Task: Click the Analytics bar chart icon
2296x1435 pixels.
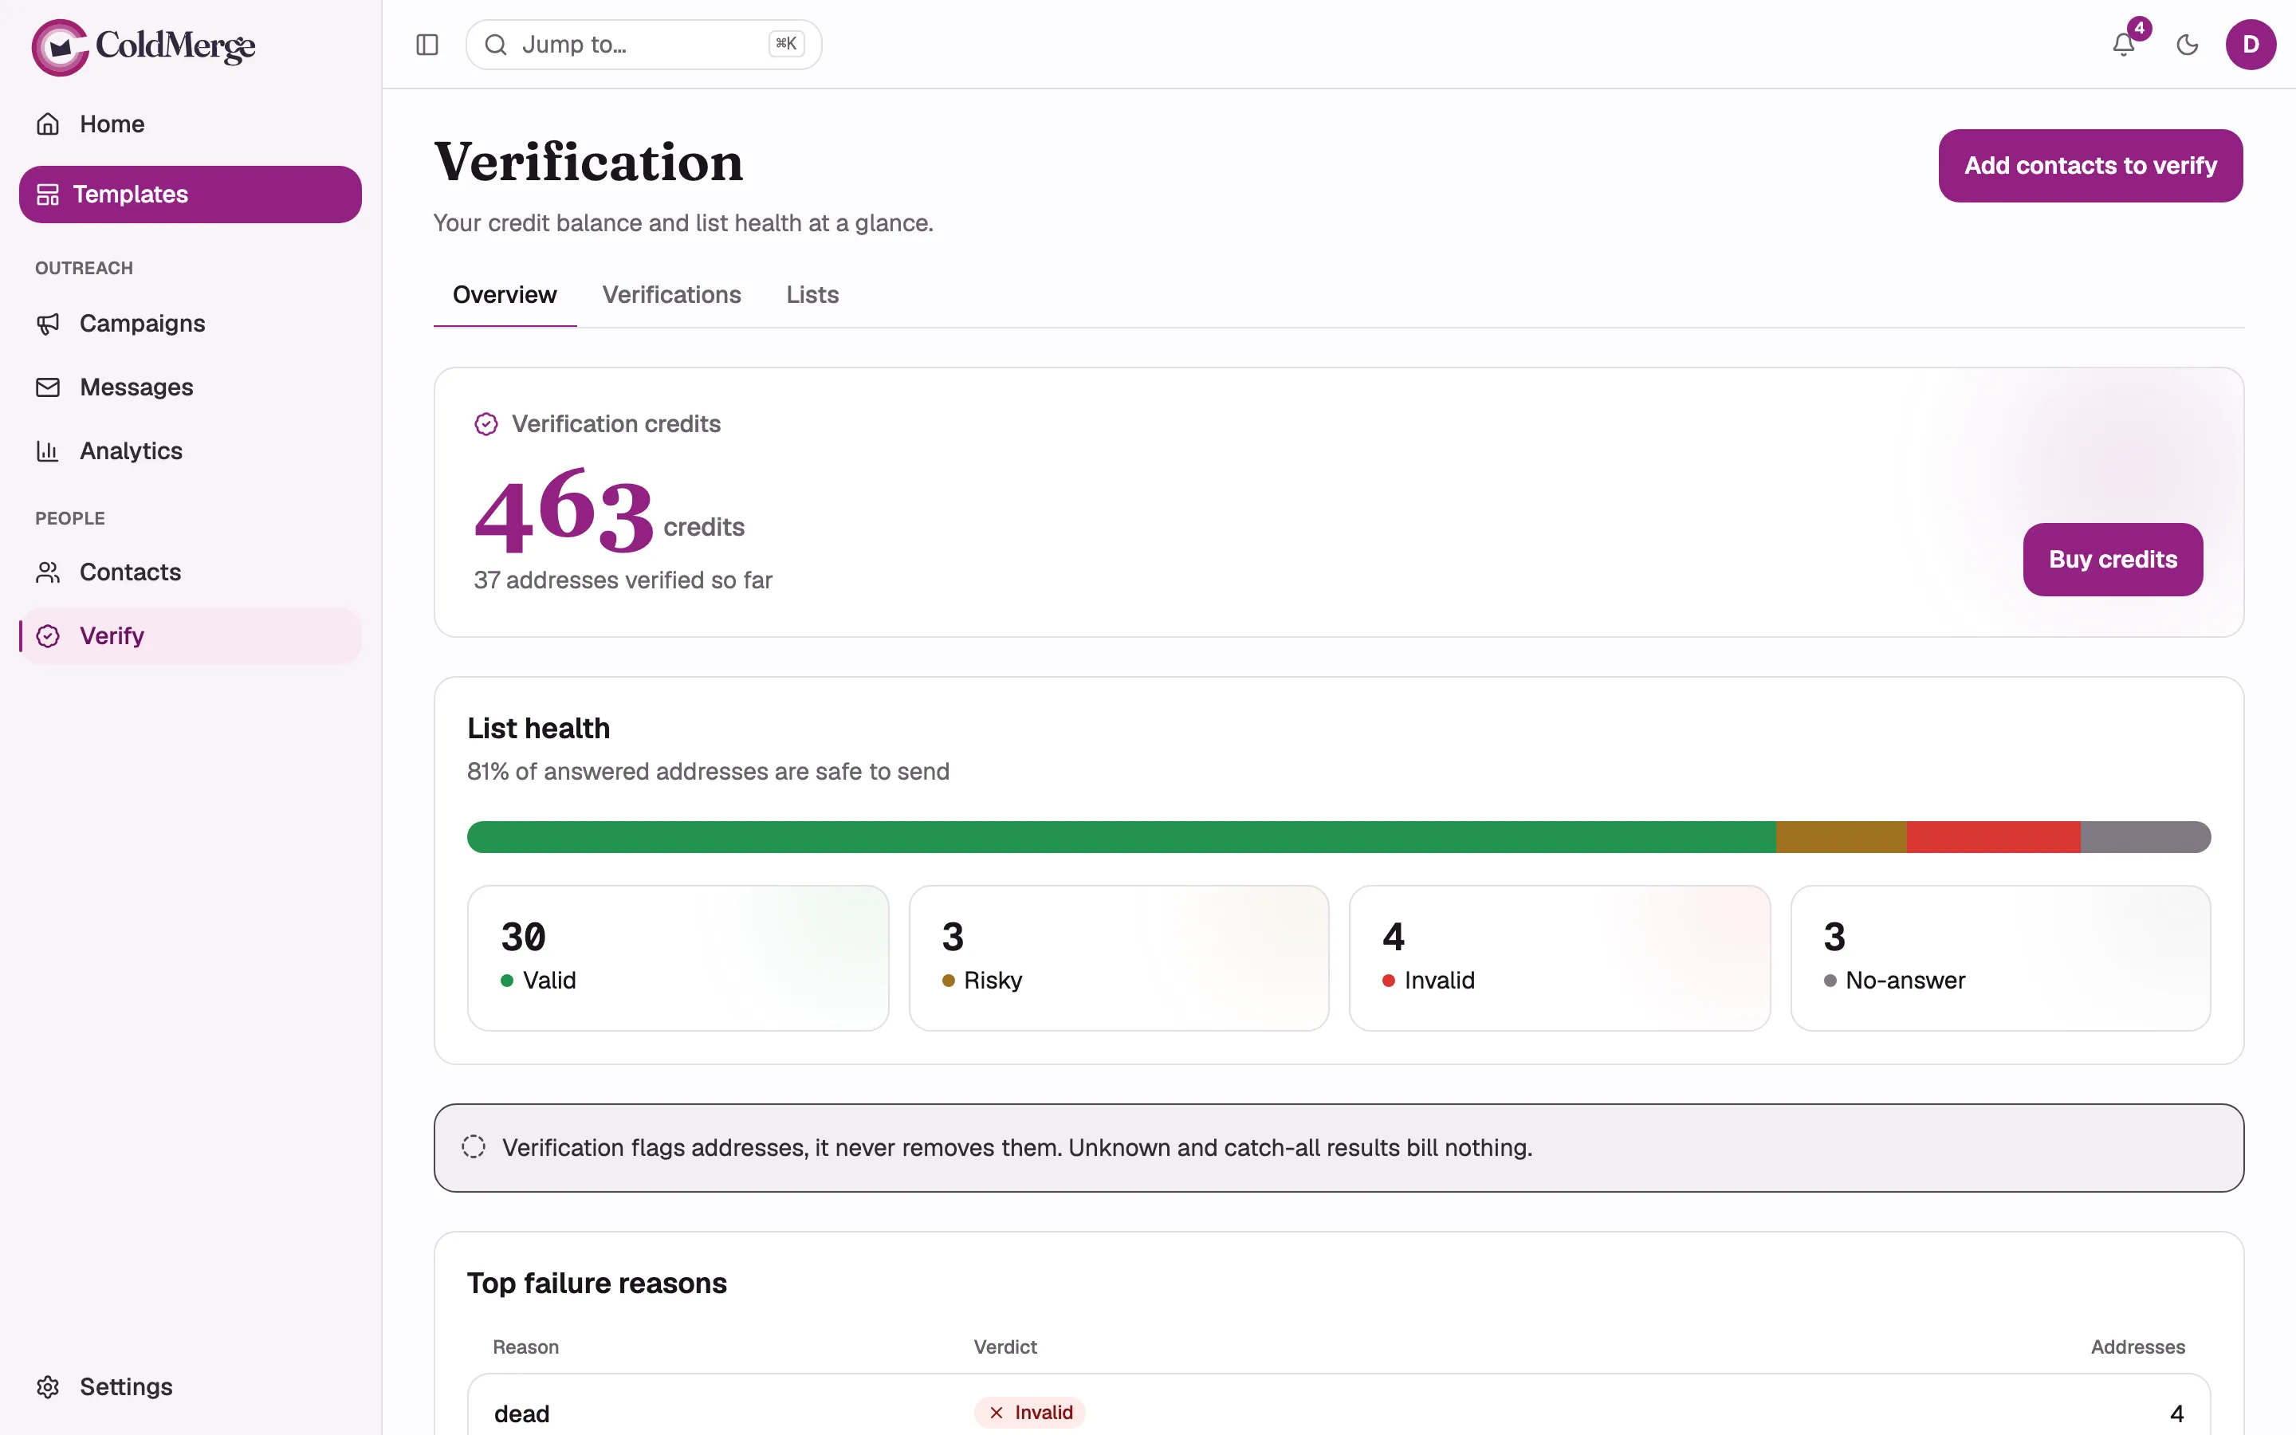Action: (48, 450)
